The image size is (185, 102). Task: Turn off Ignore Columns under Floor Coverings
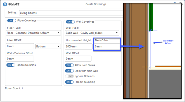tap(11, 65)
